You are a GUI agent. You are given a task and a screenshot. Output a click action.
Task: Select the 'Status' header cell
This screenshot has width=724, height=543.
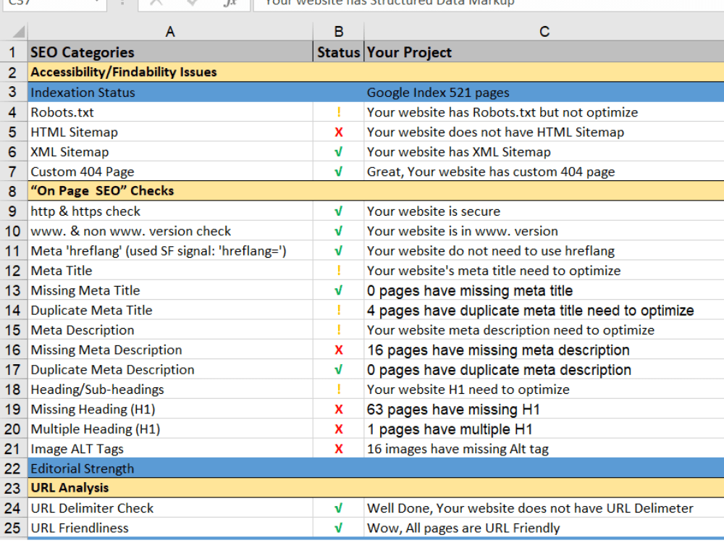coord(338,52)
